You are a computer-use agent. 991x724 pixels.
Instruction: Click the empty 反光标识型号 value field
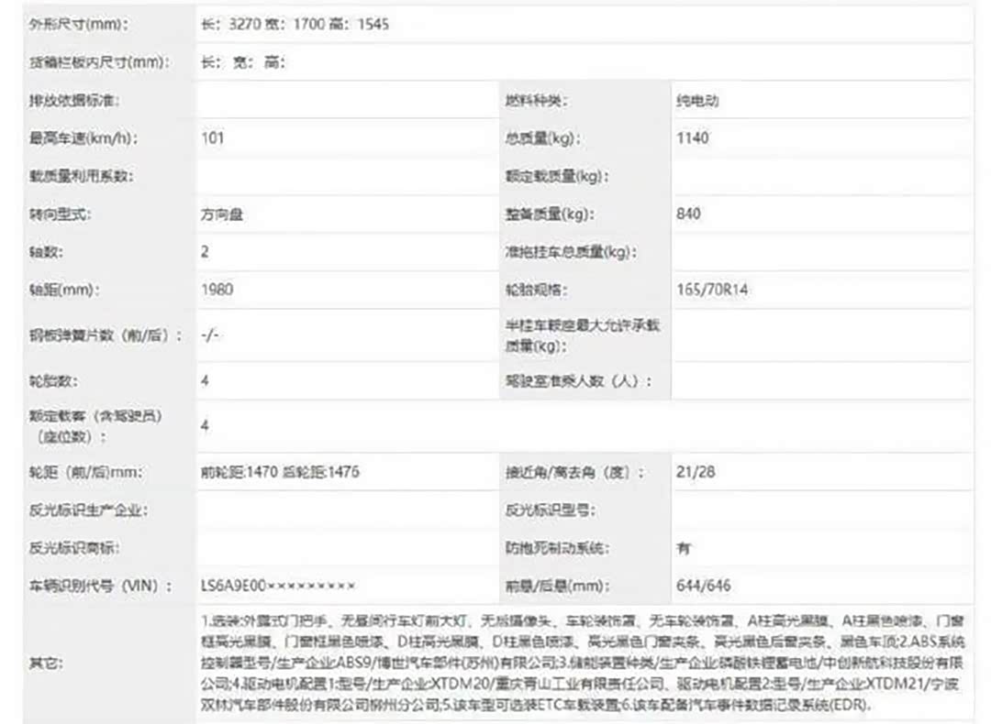pos(820,510)
